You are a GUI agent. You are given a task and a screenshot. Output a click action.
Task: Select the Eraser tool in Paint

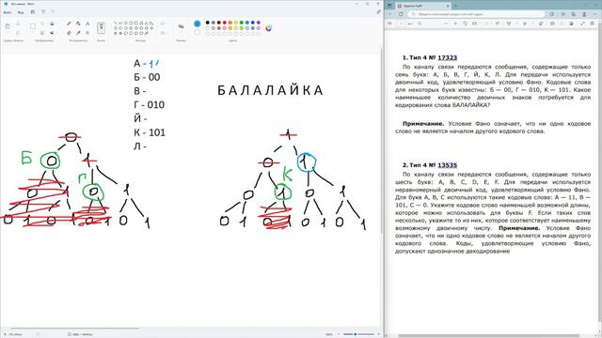[69, 33]
